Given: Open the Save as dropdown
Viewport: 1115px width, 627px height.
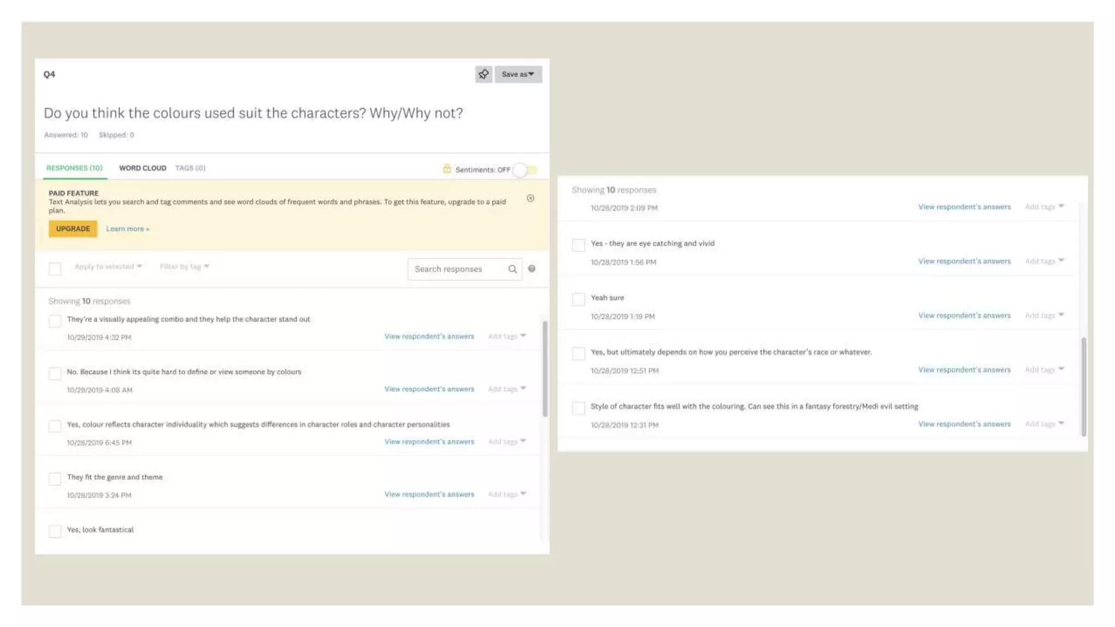Looking at the screenshot, I should [518, 74].
